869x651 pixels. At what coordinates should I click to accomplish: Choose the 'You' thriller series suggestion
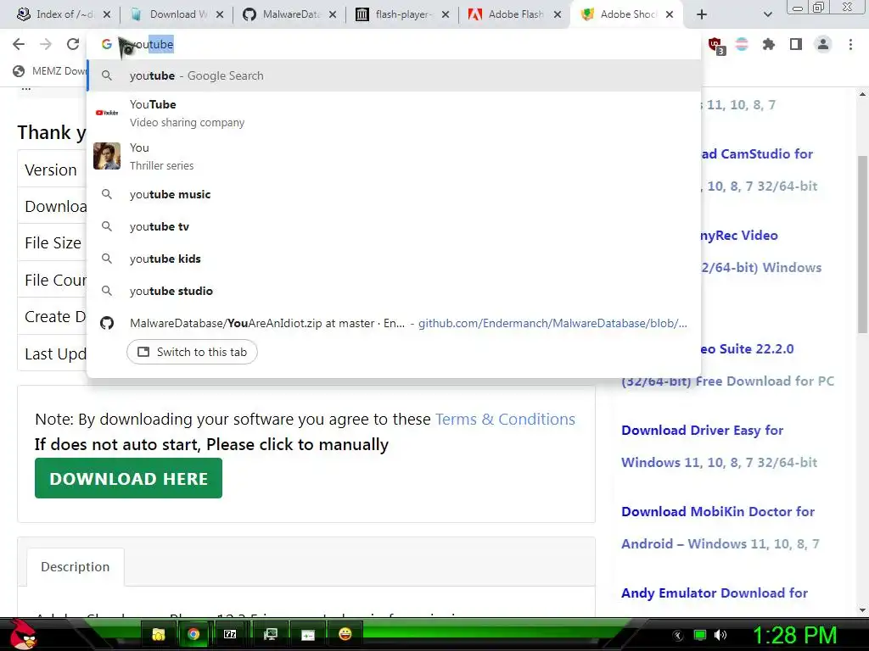[x=394, y=156]
